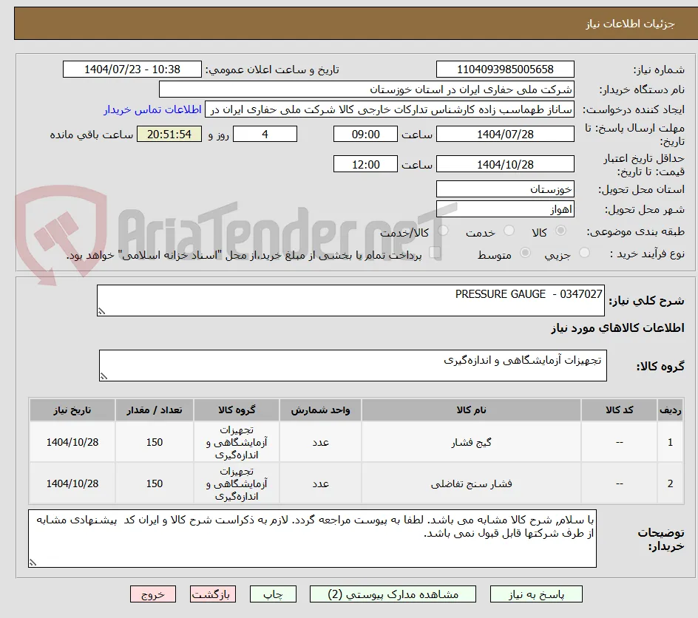Viewport: 698px width, 618px height.
Task: Click row number 1 cell
Action: pyautogui.click(x=671, y=442)
